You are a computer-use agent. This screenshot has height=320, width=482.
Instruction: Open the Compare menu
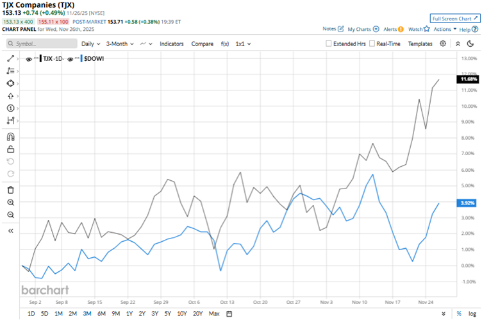[203, 44]
